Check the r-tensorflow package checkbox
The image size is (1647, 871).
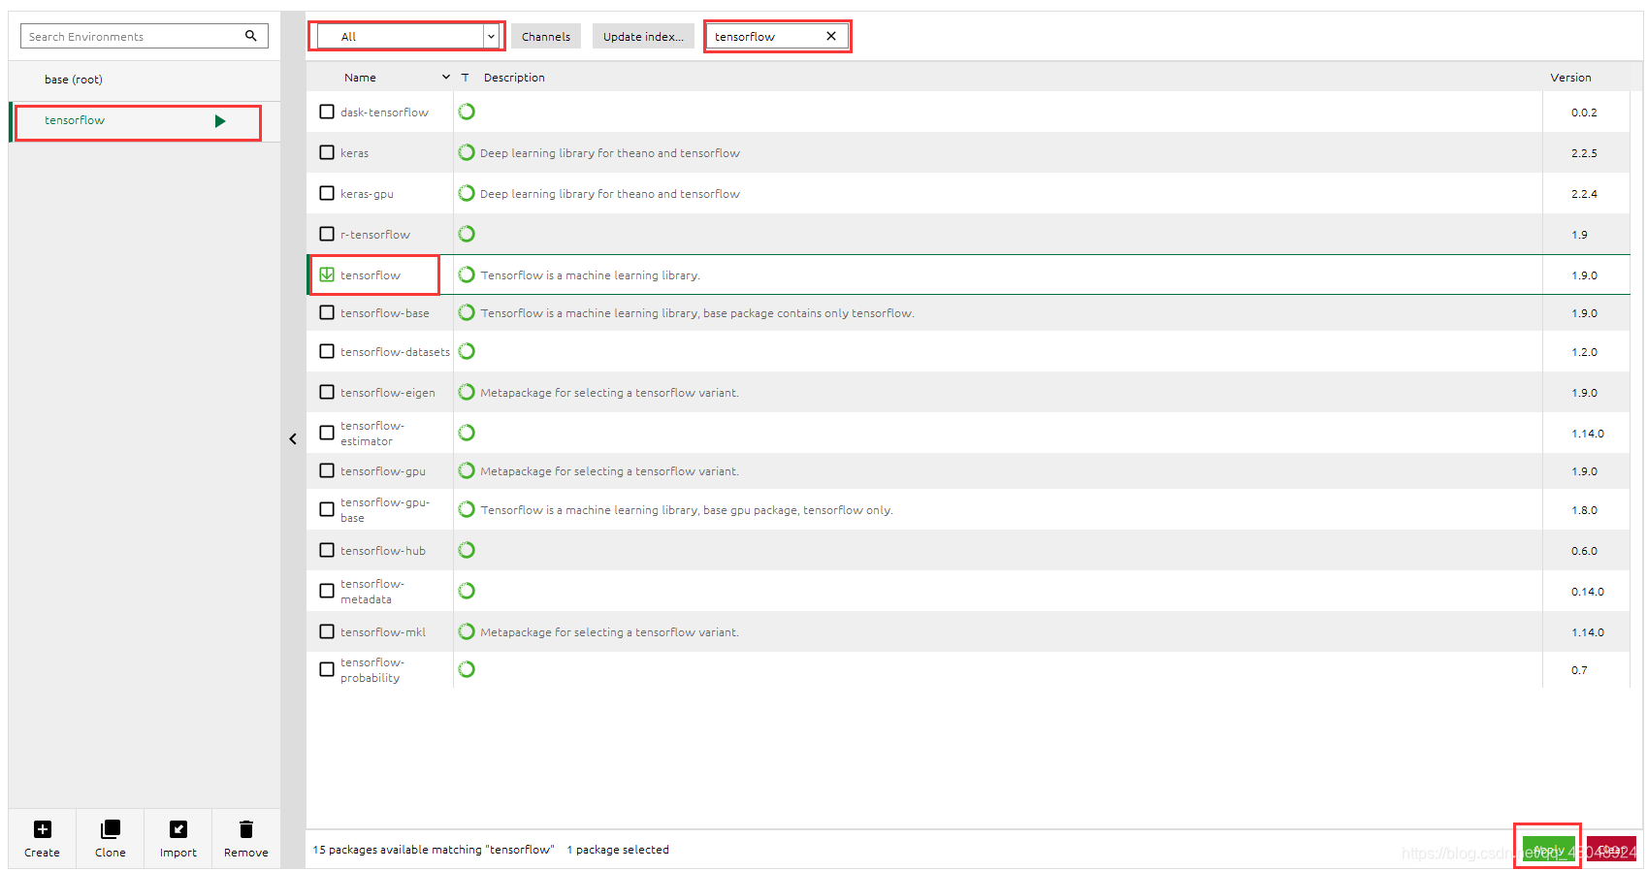pyautogui.click(x=327, y=234)
